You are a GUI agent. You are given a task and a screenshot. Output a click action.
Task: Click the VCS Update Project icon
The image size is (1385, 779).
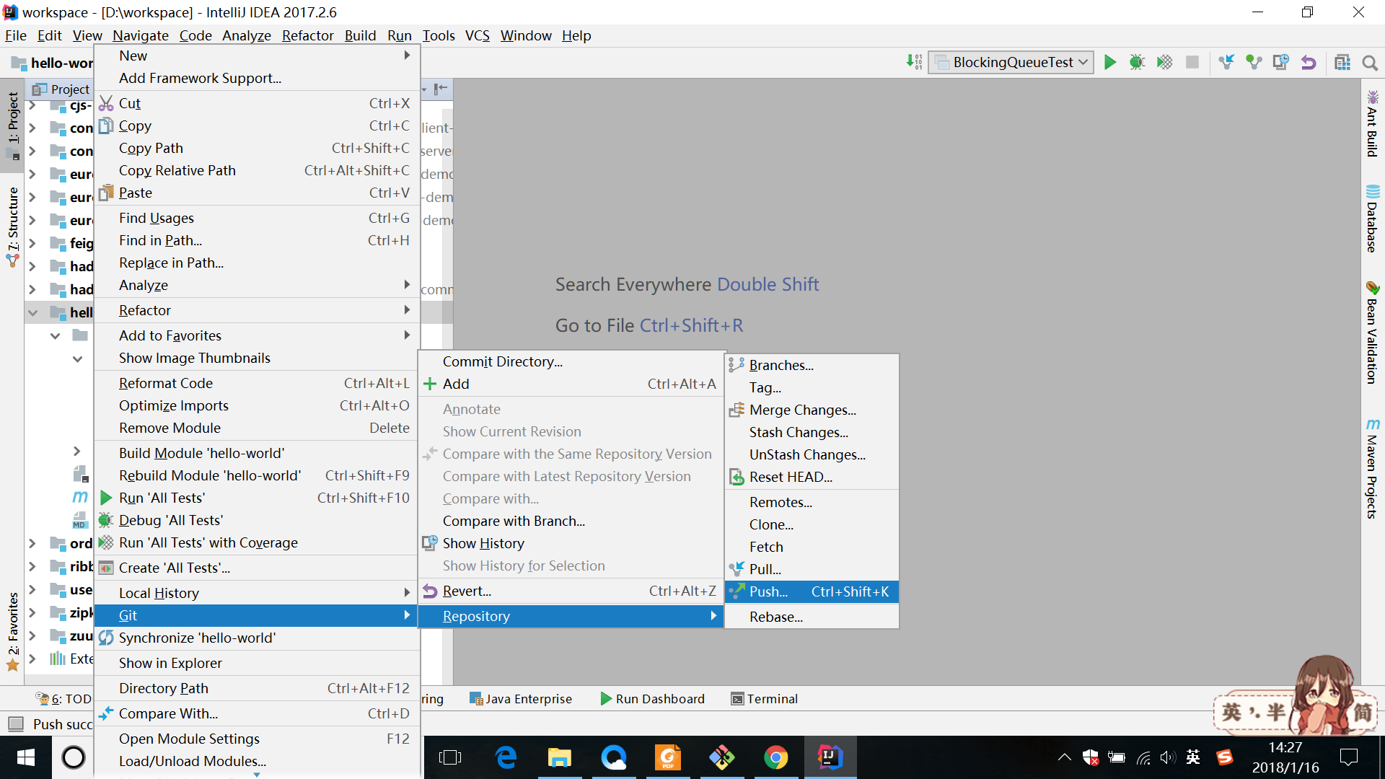[x=1226, y=63]
